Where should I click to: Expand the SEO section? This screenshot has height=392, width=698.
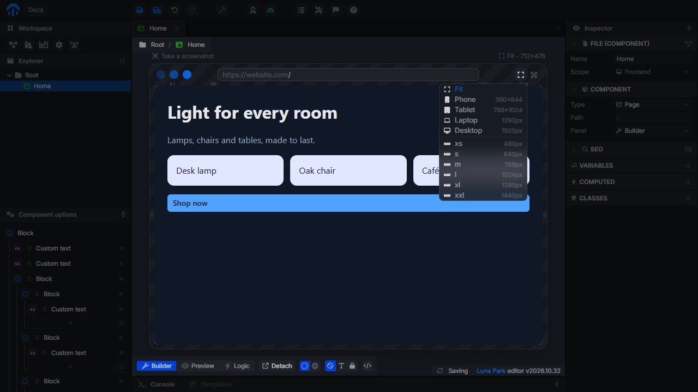tap(574, 149)
